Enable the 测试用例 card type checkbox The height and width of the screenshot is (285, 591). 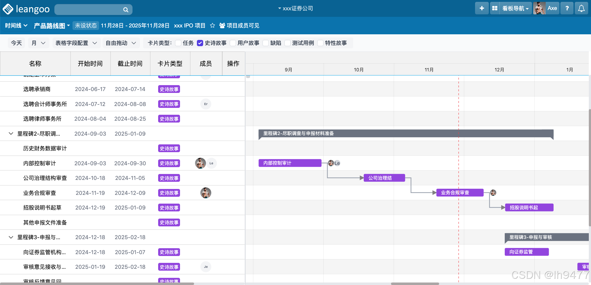[288, 43]
